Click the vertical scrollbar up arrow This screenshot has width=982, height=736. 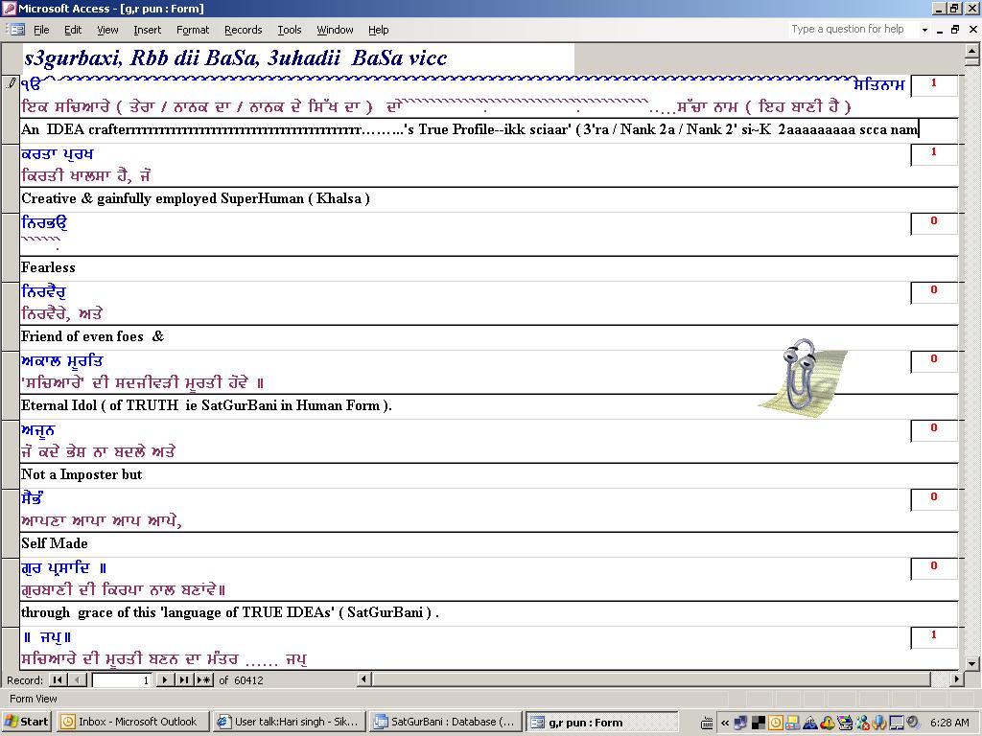coord(972,50)
